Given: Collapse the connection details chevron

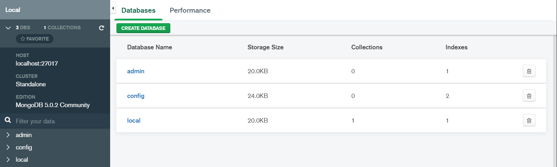Looking at the screenshot, I should click(x=8, y=28).
